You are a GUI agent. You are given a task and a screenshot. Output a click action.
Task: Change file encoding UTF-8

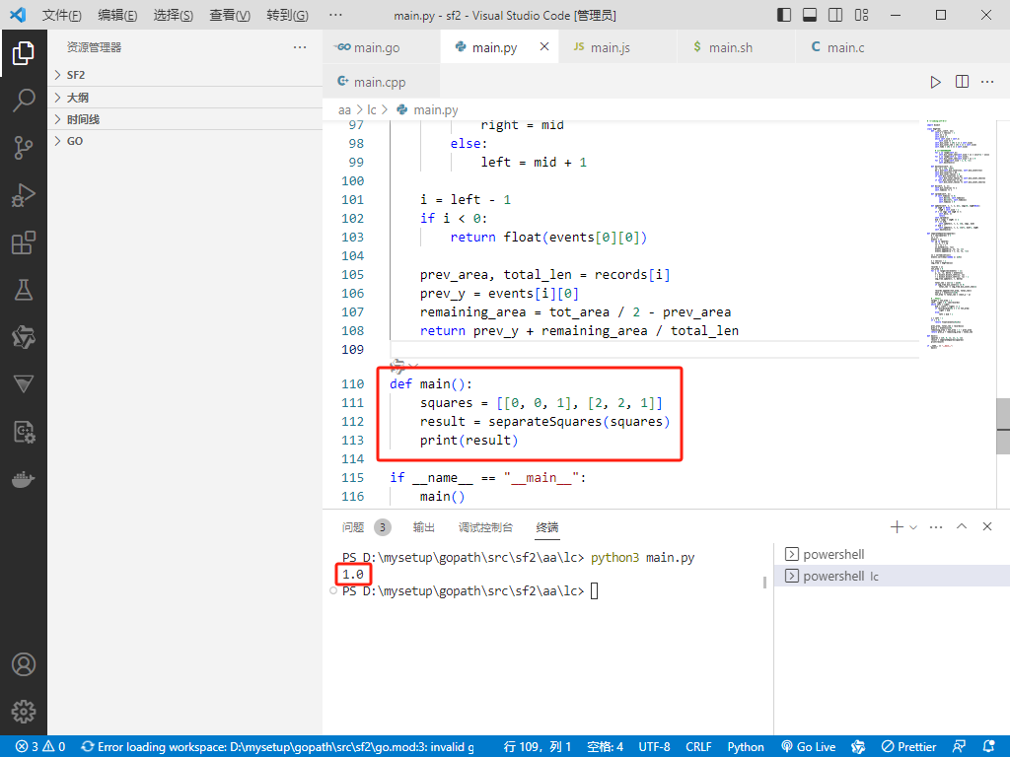tap(654, 747)
